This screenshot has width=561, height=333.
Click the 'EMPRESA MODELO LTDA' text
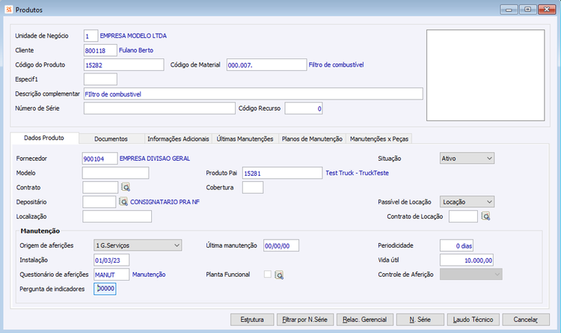tap(133, 36)
